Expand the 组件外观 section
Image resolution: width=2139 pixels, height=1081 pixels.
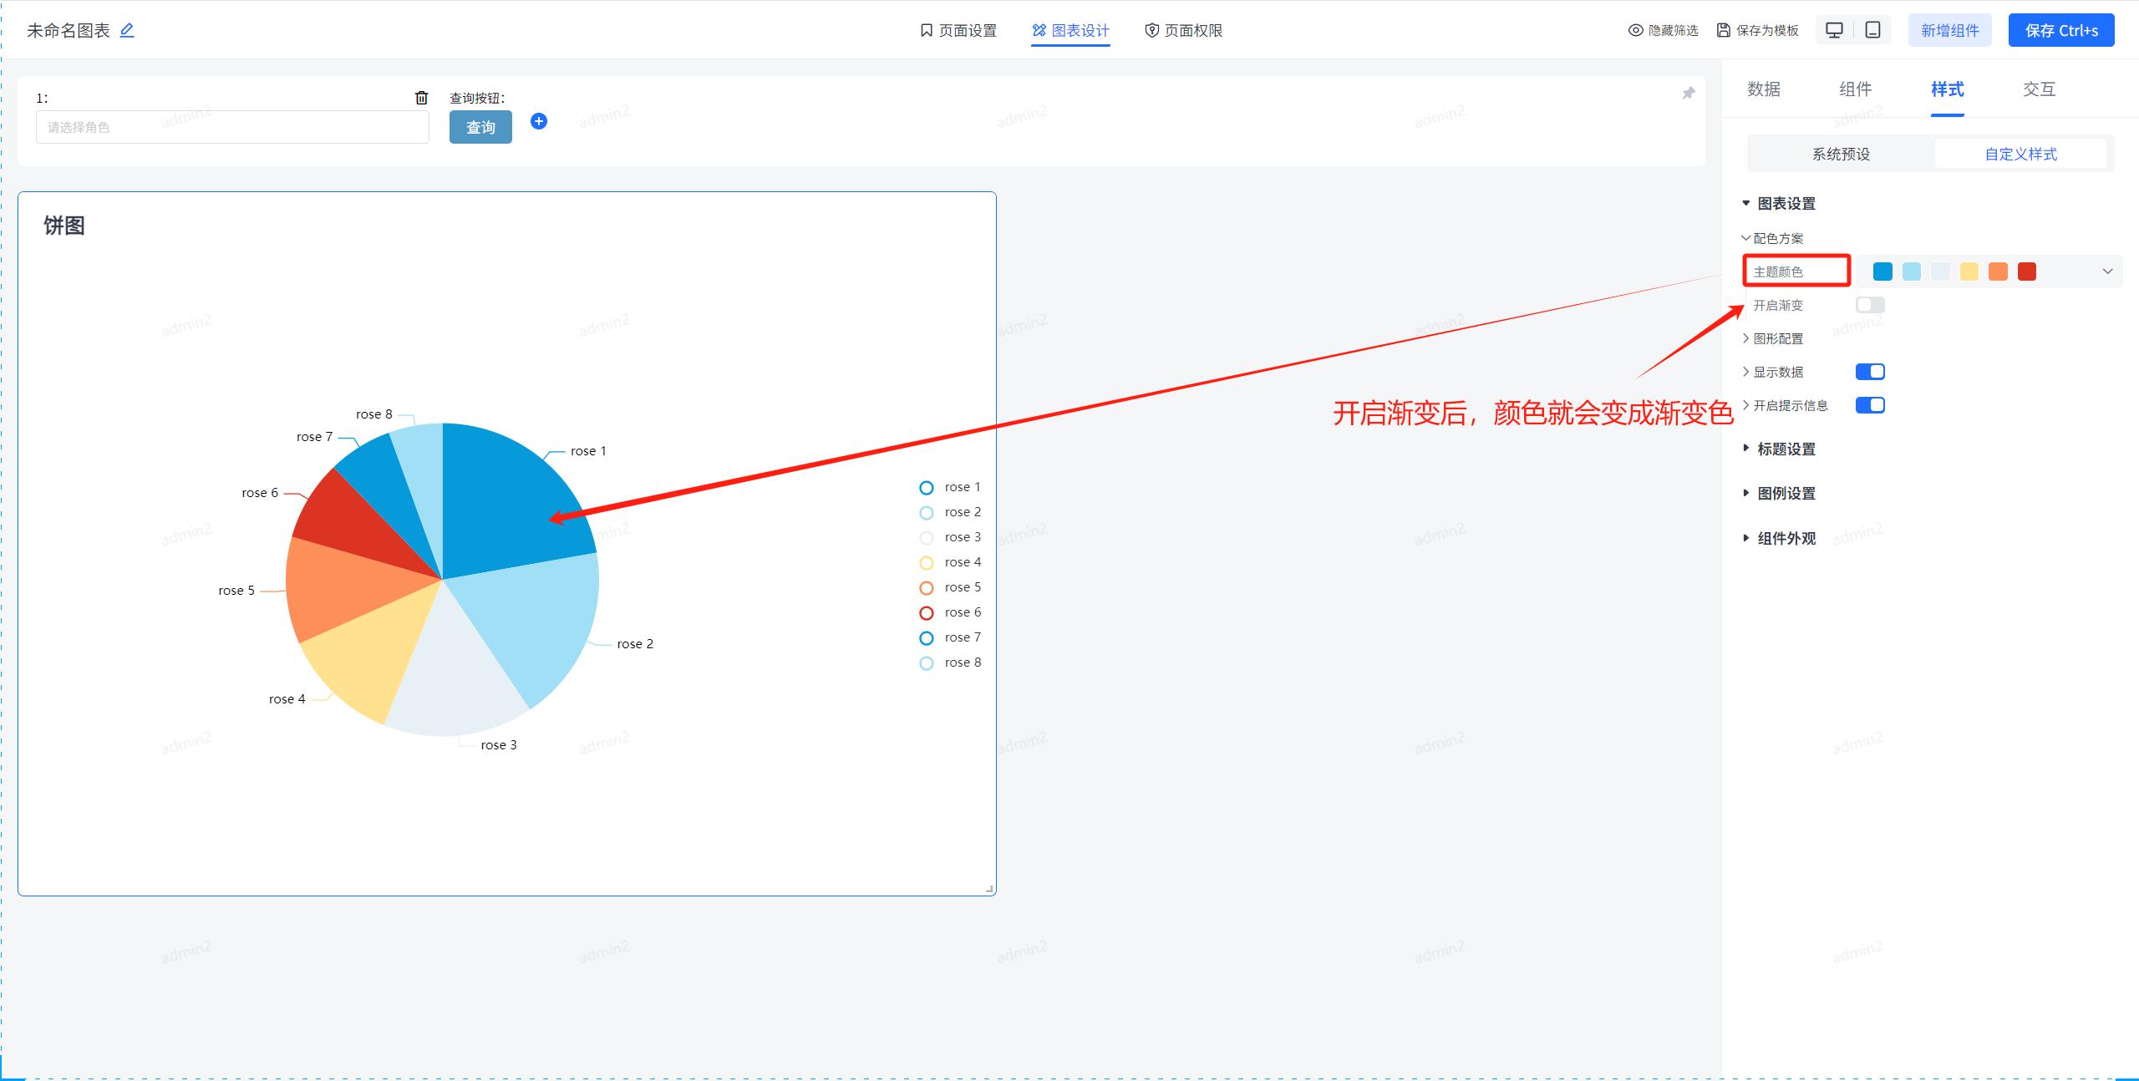coord(1745,538)
